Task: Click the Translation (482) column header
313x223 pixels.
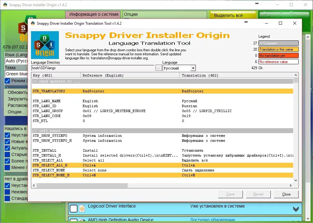Action: coord(236,75)
